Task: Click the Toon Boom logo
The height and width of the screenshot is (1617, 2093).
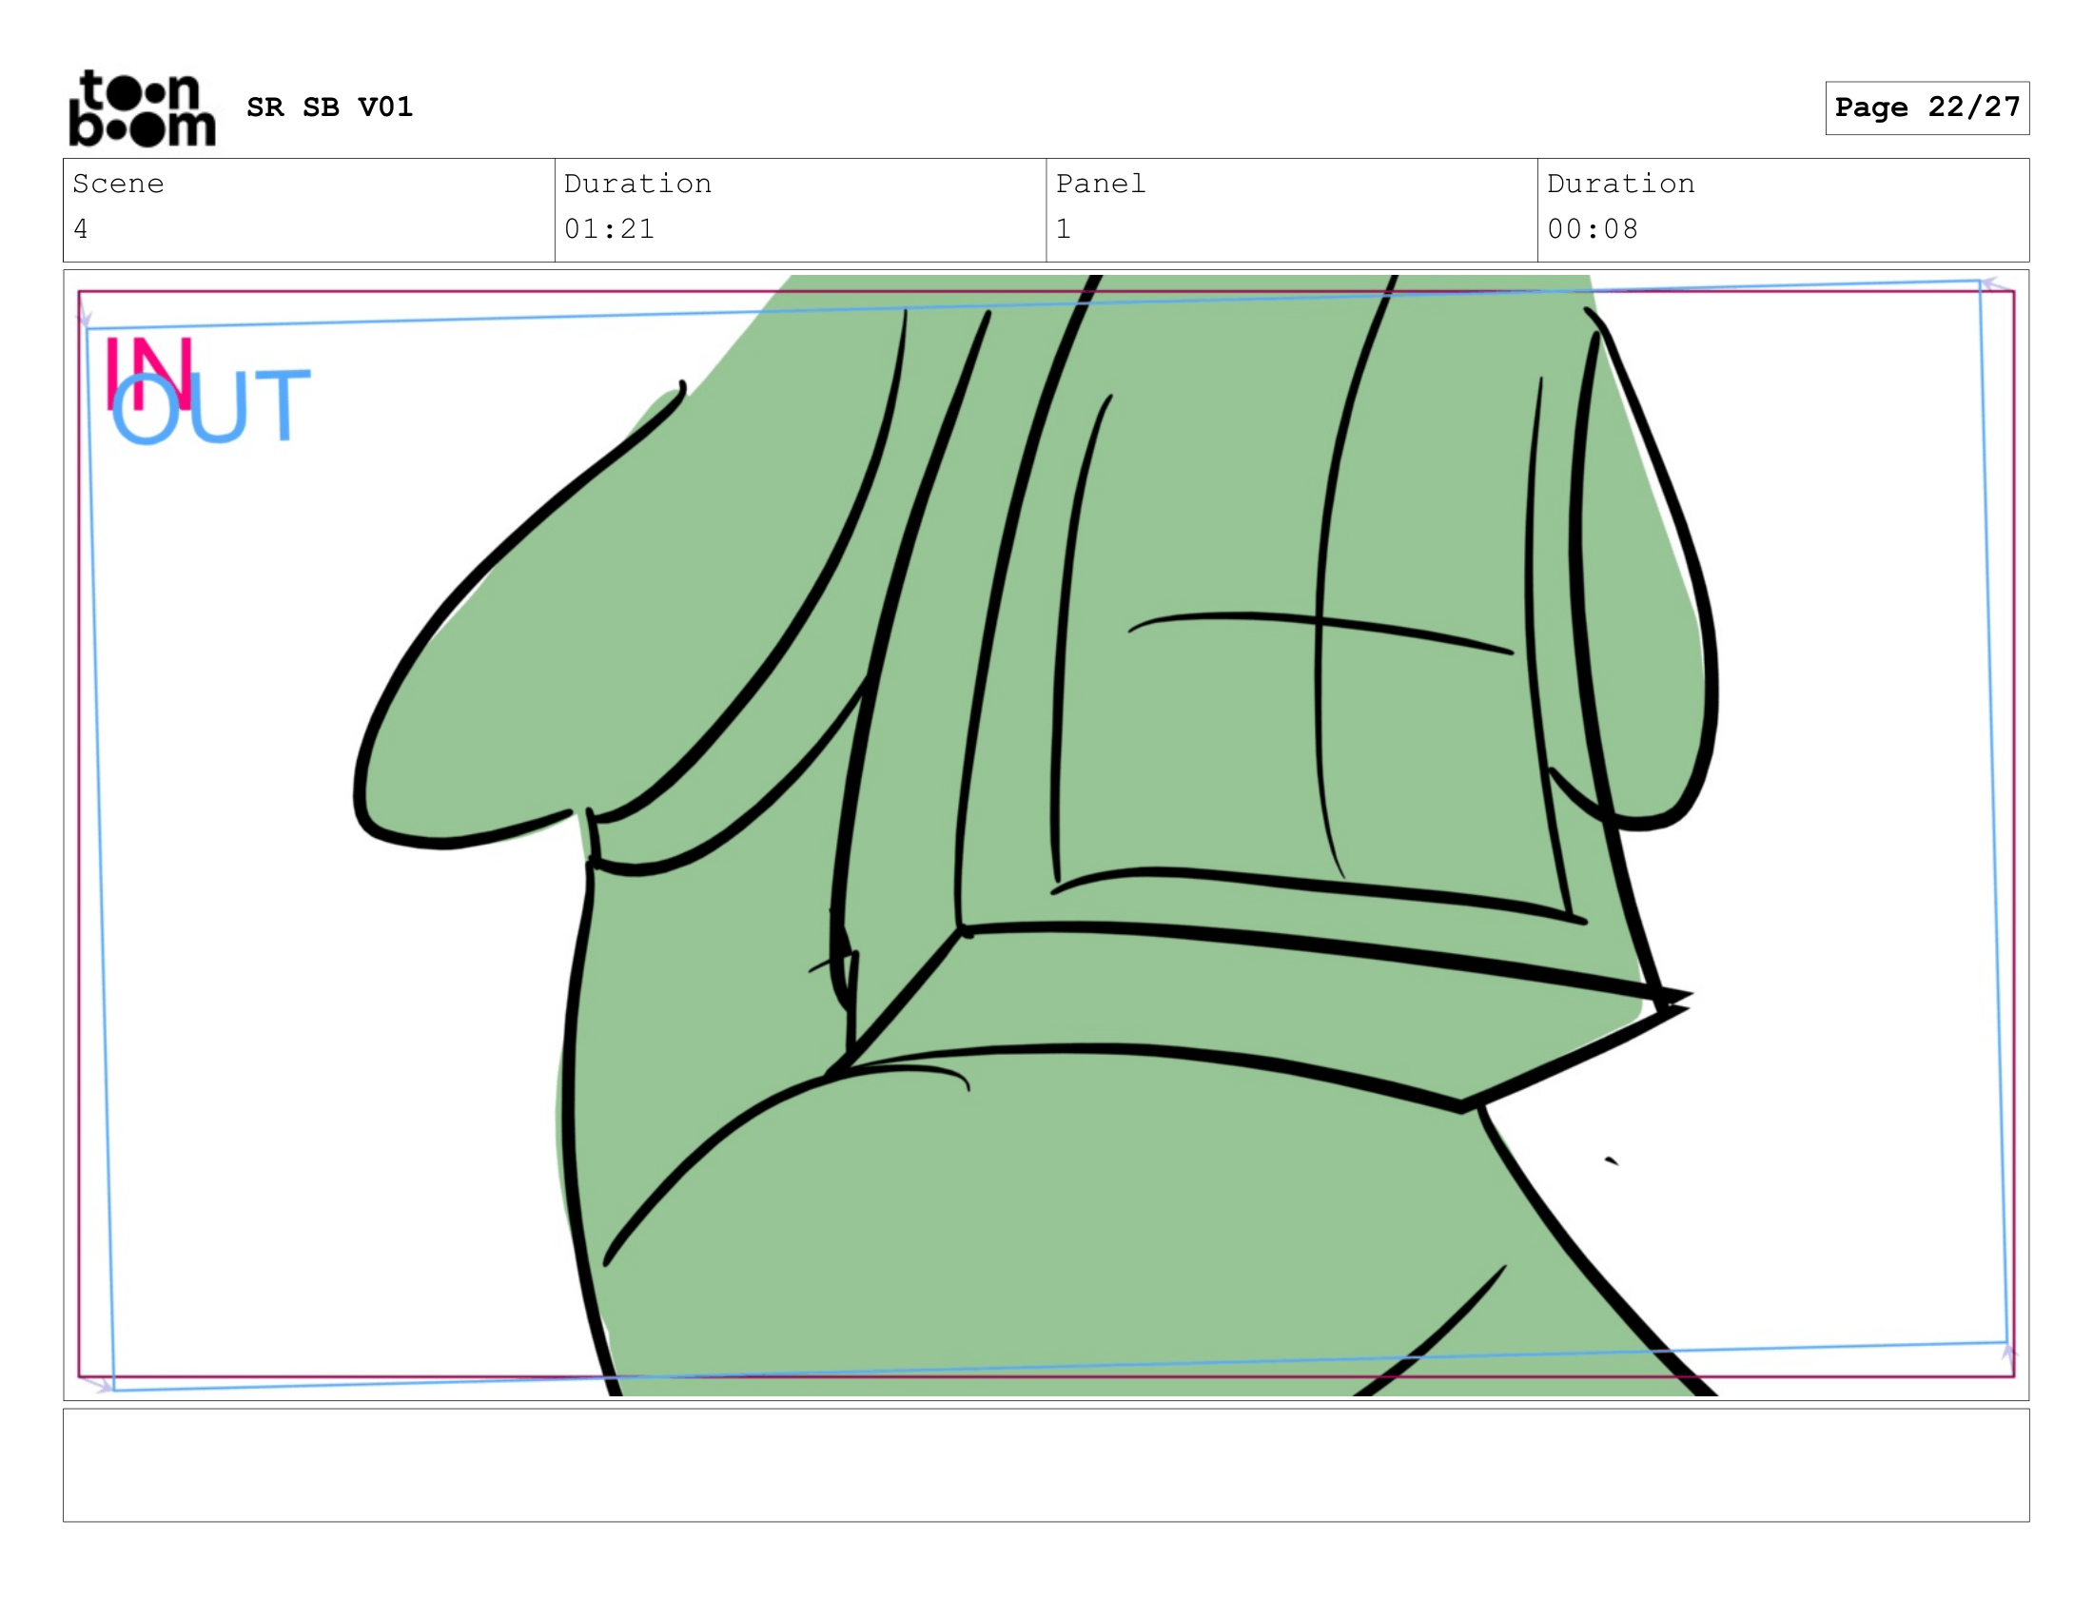Action: (142, 108)
